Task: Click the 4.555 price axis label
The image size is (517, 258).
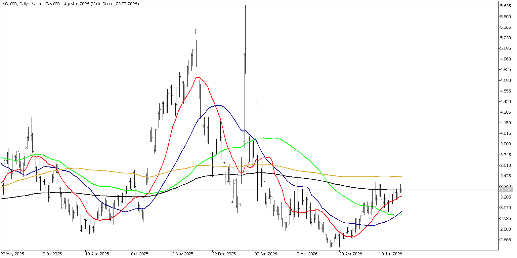Action: click(506, 91)
